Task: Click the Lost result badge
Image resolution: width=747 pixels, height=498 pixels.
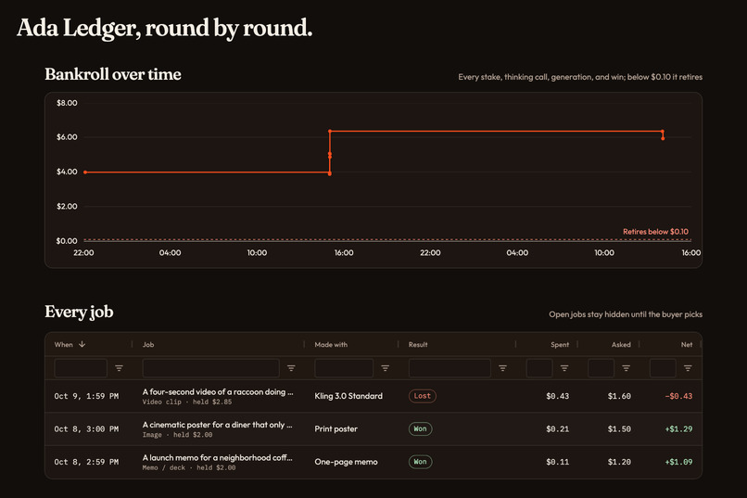Action: 422,396
